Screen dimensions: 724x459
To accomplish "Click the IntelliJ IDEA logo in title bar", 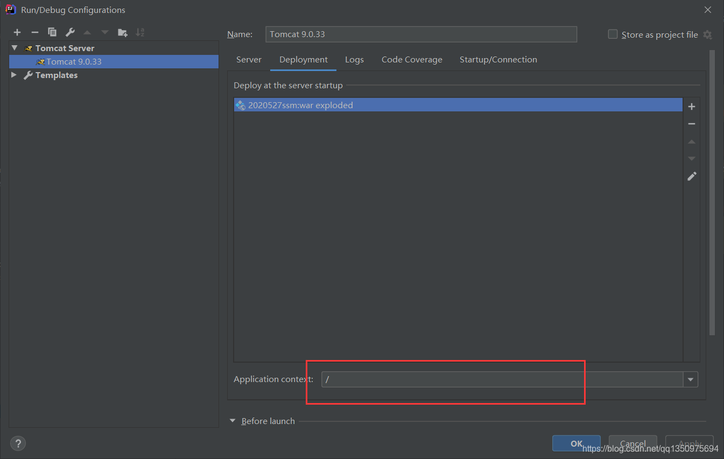I will coord(10,9).
